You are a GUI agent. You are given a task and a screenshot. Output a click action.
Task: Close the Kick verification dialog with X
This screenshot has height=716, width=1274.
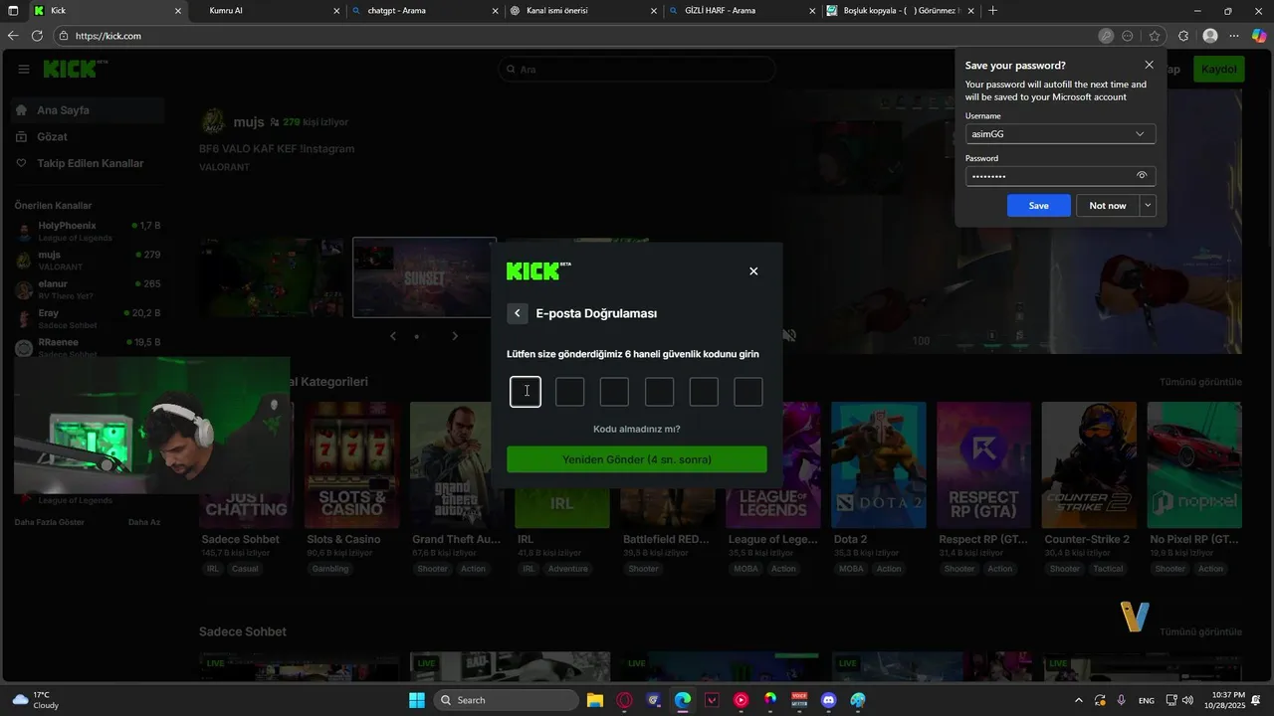click(x=753, y=271)
